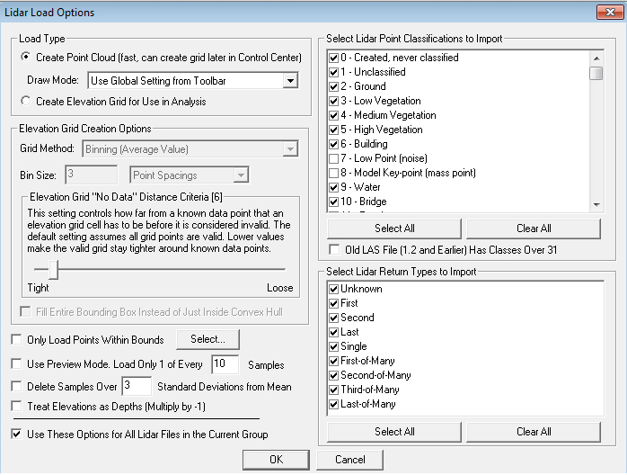The width and height of the screenshot is (627, 475).
Task: Click the Select... bounds button
Action: pyautogui.click(x=208, y=339)
